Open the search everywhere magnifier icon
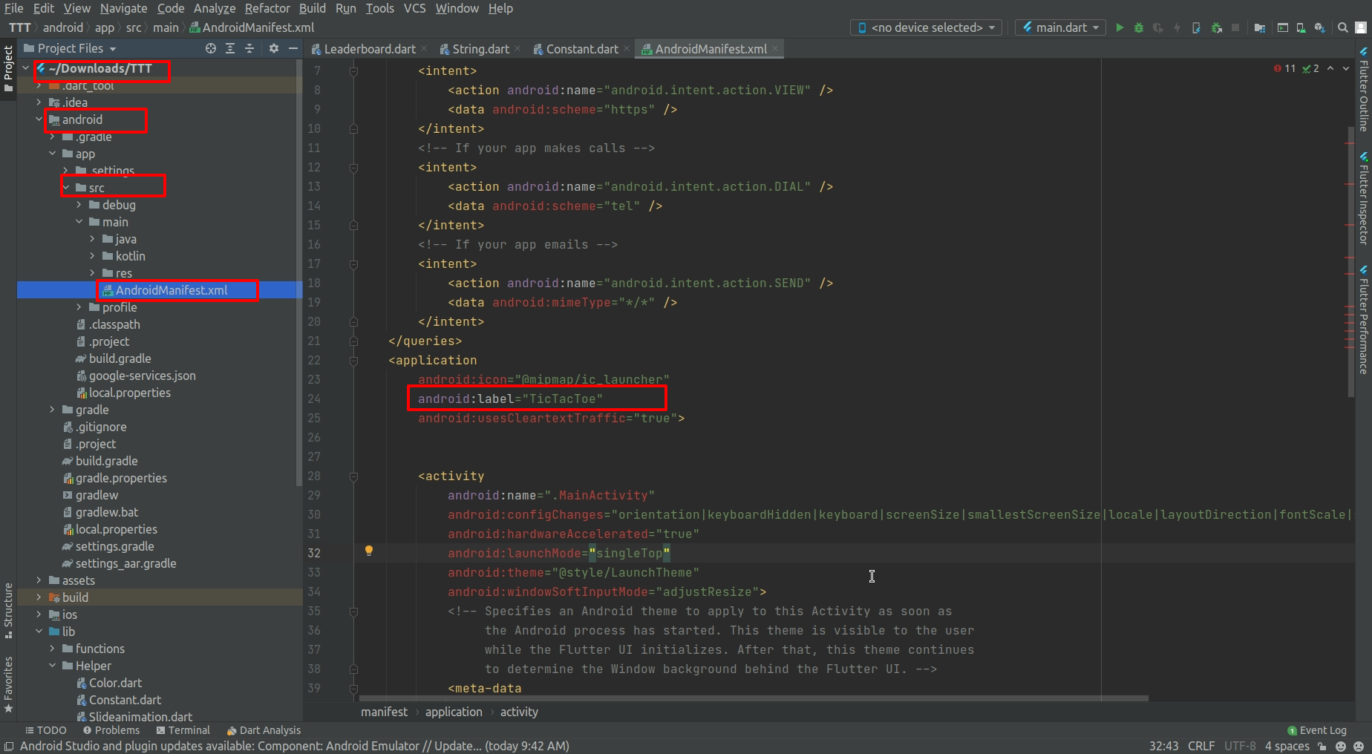The image size is (1372, 754). (x=1343, y=27)
